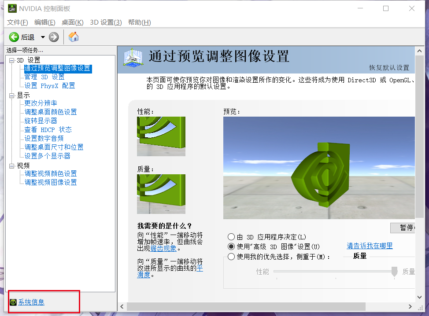Open 调整桌面尺寸和位置 page
This screenshot has width=429, height=316.
coord(54,147)
